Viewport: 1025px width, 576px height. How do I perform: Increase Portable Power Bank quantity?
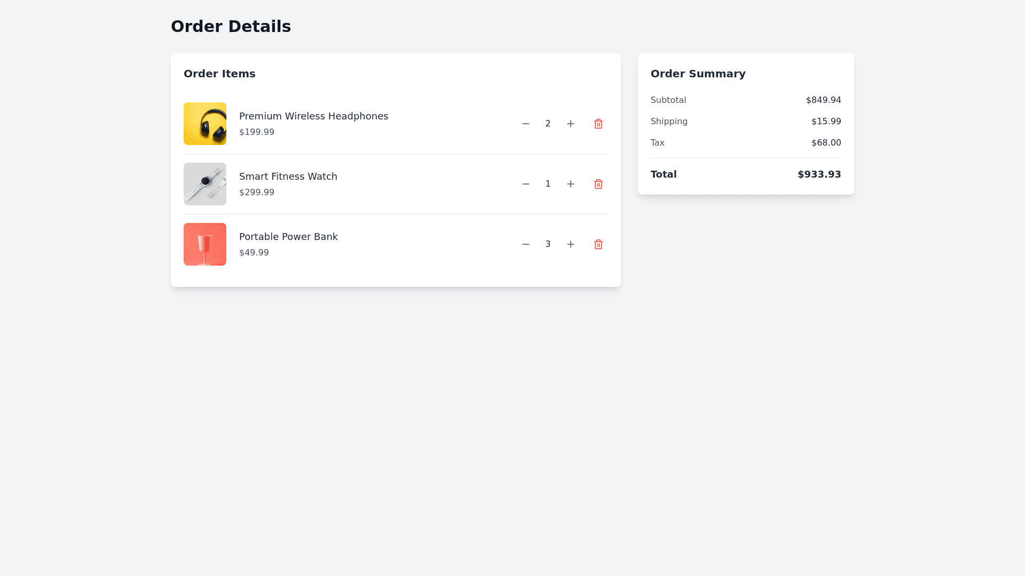[x=571, y=244]
